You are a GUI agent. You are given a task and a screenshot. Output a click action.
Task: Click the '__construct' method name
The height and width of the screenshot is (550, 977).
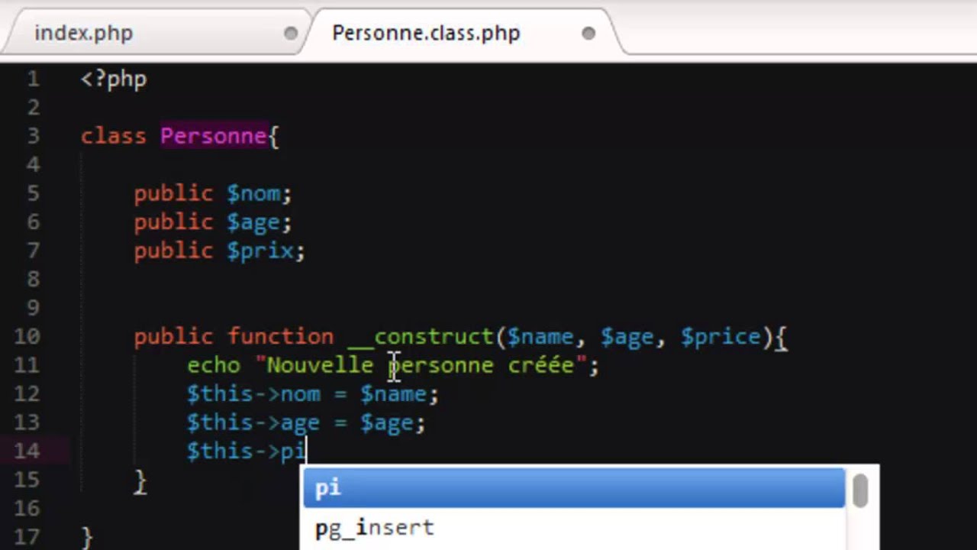click(421, 337)
